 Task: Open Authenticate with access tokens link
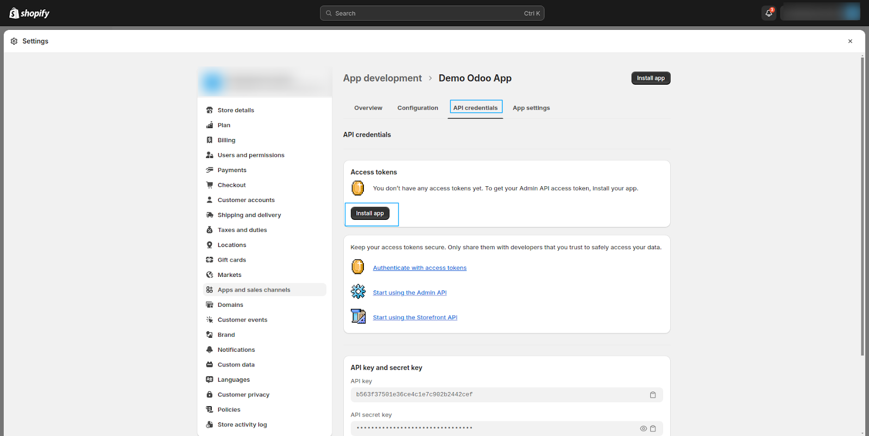point(420,268)
